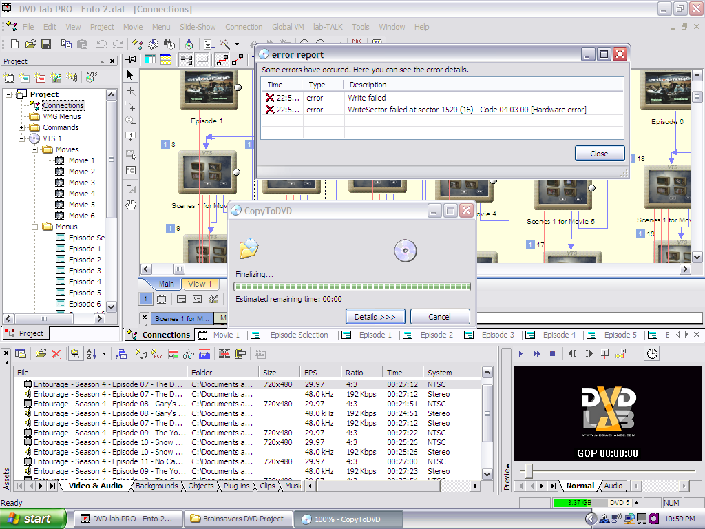Viewport: 705px width, 529px height.
Task: Collapse the Menus folder in the tree
Action: click(34, 227)
